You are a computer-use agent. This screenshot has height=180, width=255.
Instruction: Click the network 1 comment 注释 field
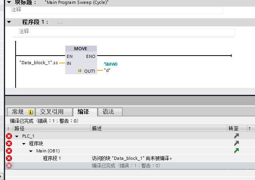(x=126, y=31)
